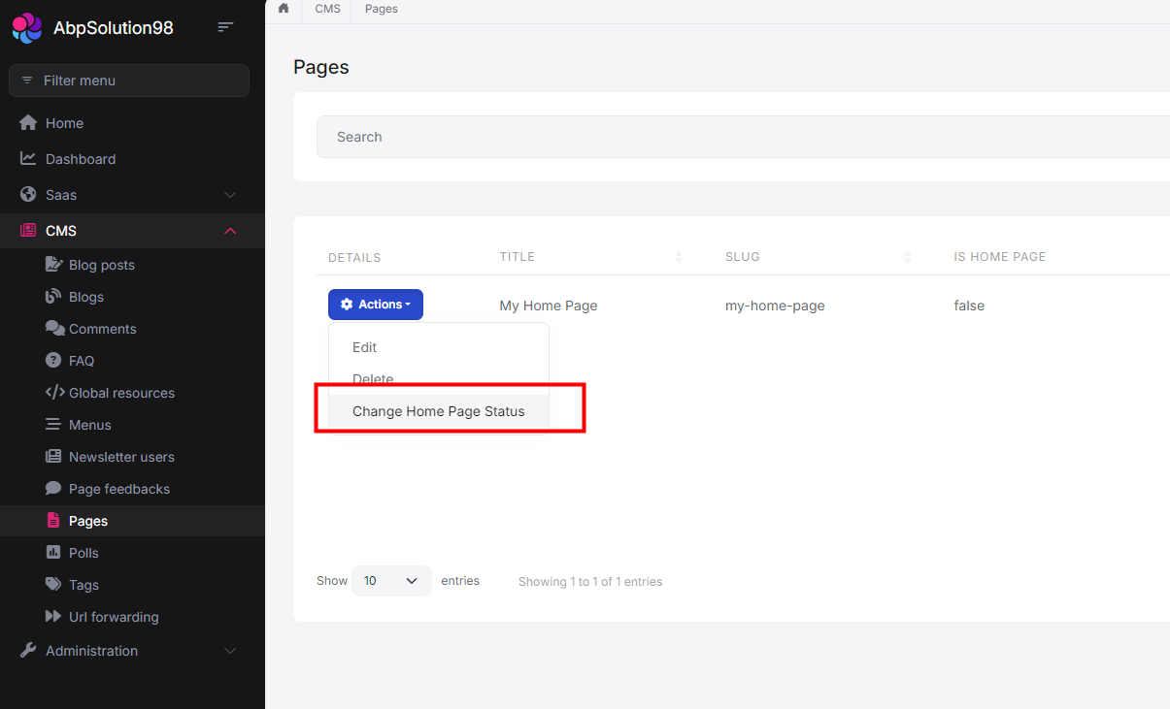Open the entries per page dropdown

[391, 581]
